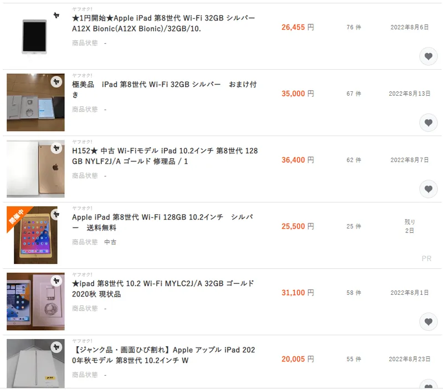Click thumbnail of iPad with charger box
The height and width of the screenshot is (390, 443).
(35, 301)
